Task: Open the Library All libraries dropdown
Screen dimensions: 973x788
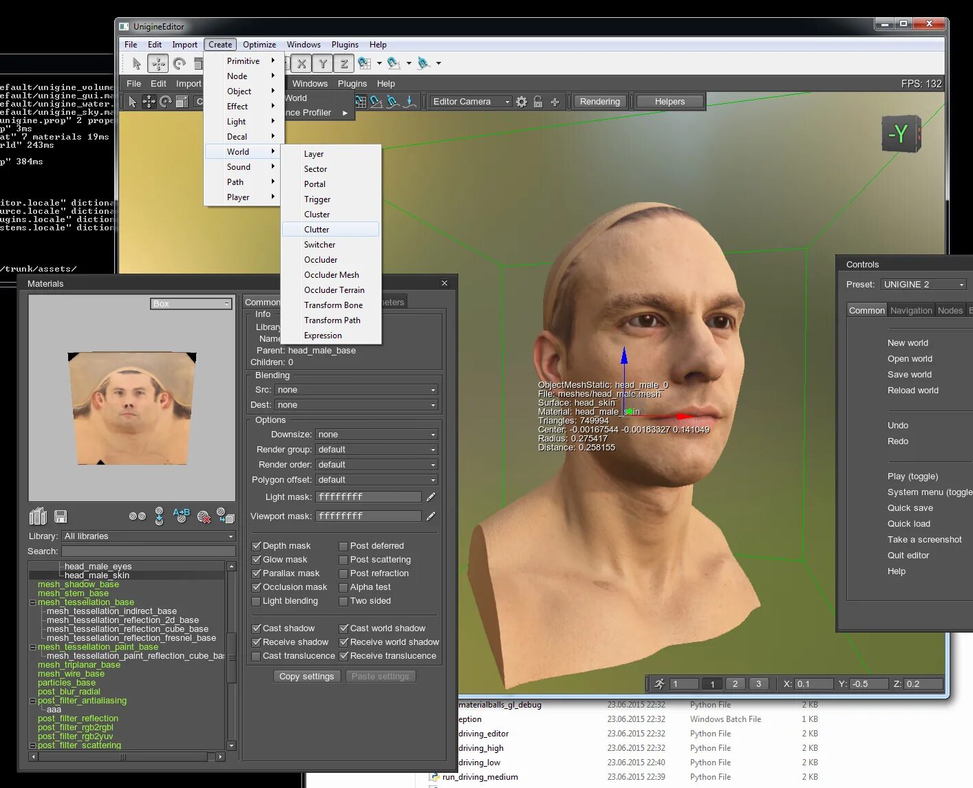Action: pyautogui.click(x=149, y=536)
